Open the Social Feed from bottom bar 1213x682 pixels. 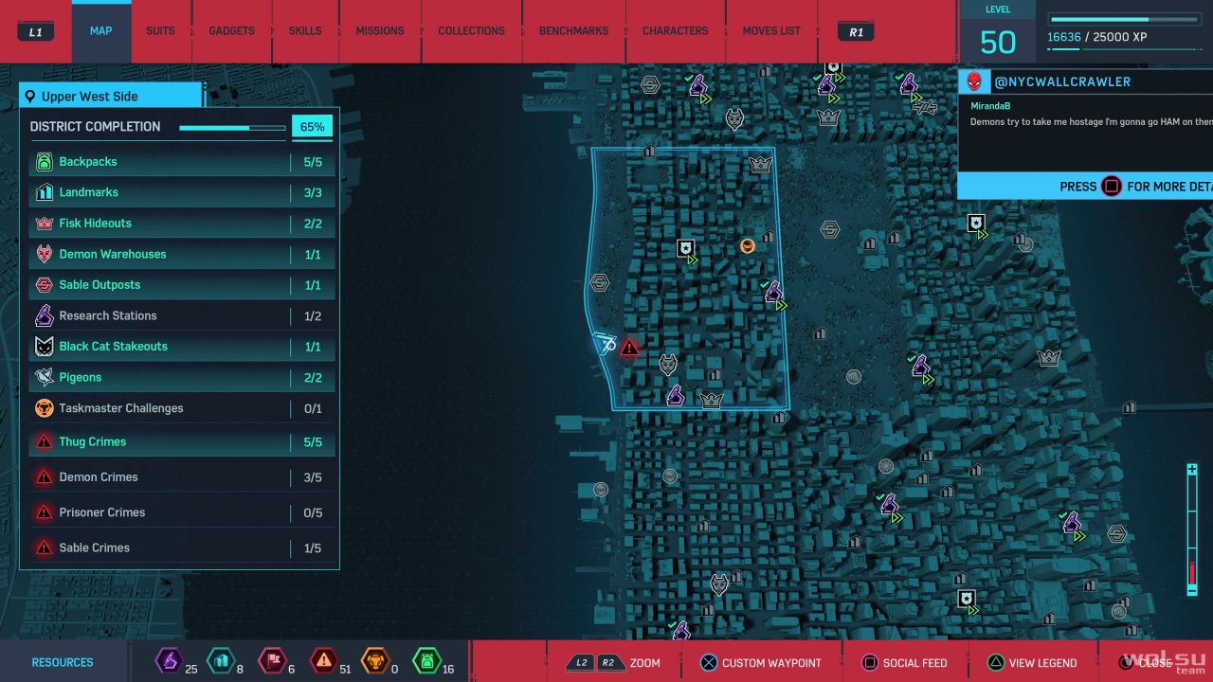pyautogui.click(x=903, y=663)
